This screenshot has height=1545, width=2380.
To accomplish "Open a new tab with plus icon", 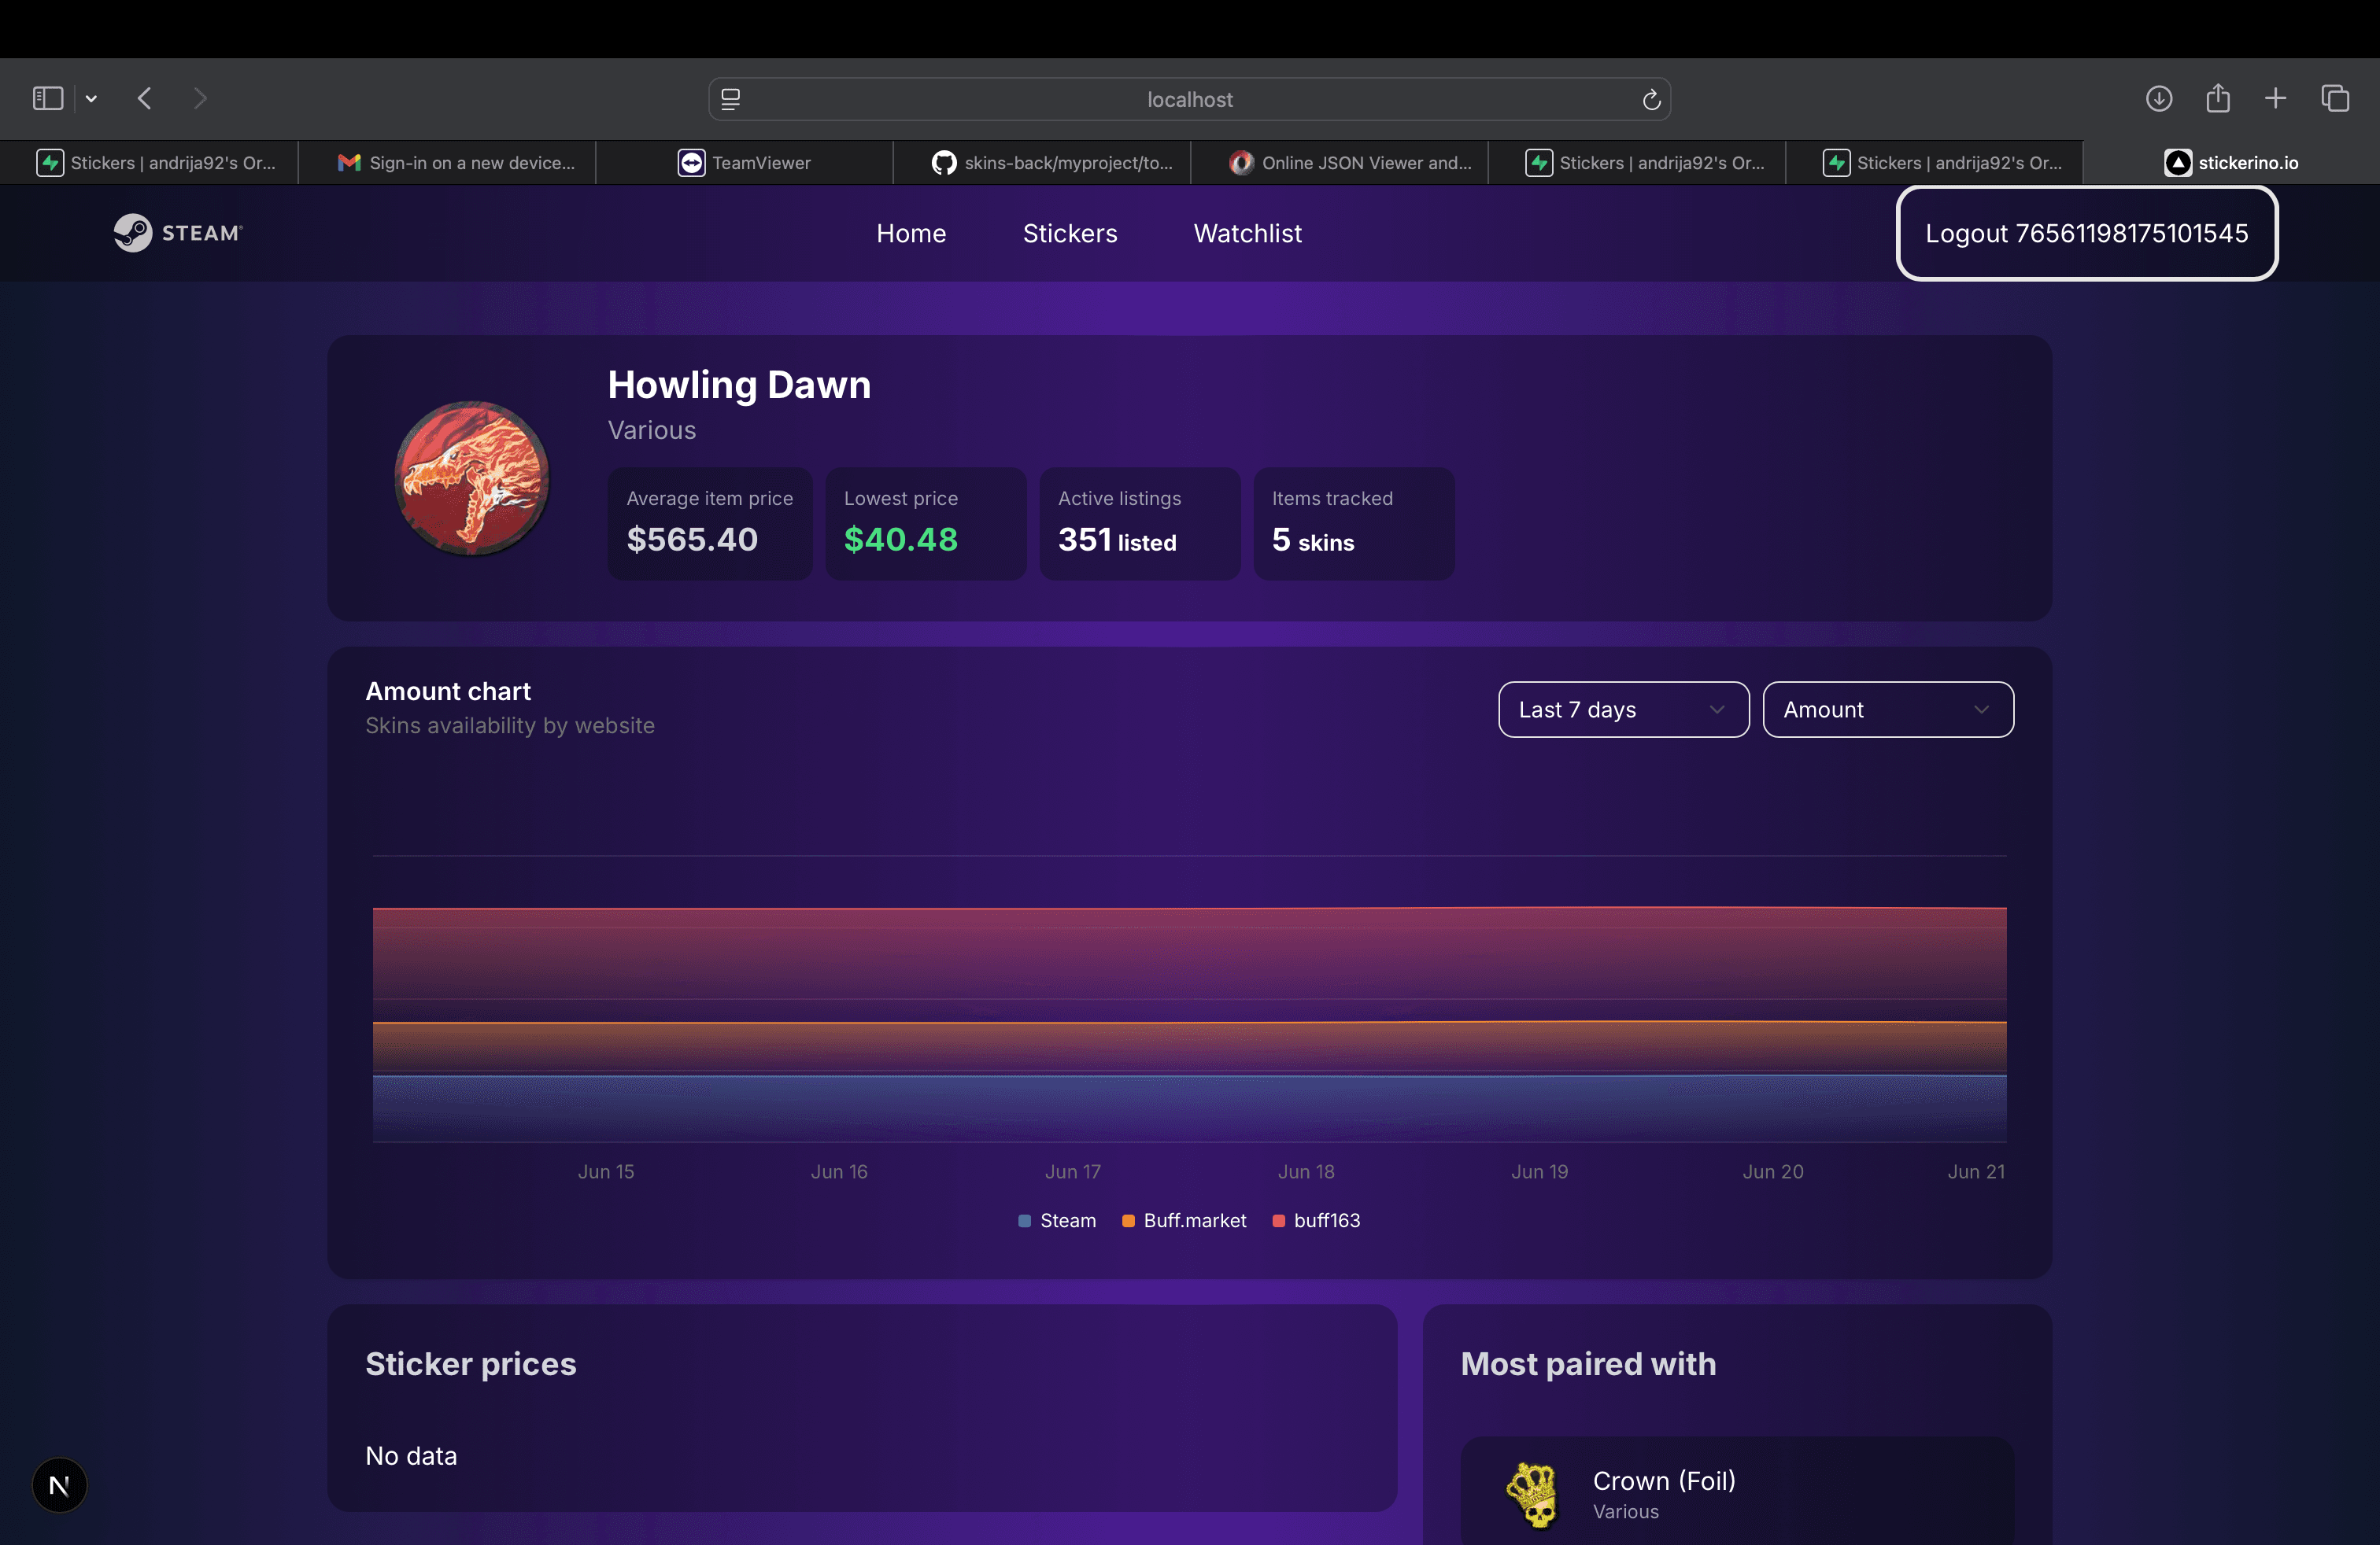I will coord(2275,98).
